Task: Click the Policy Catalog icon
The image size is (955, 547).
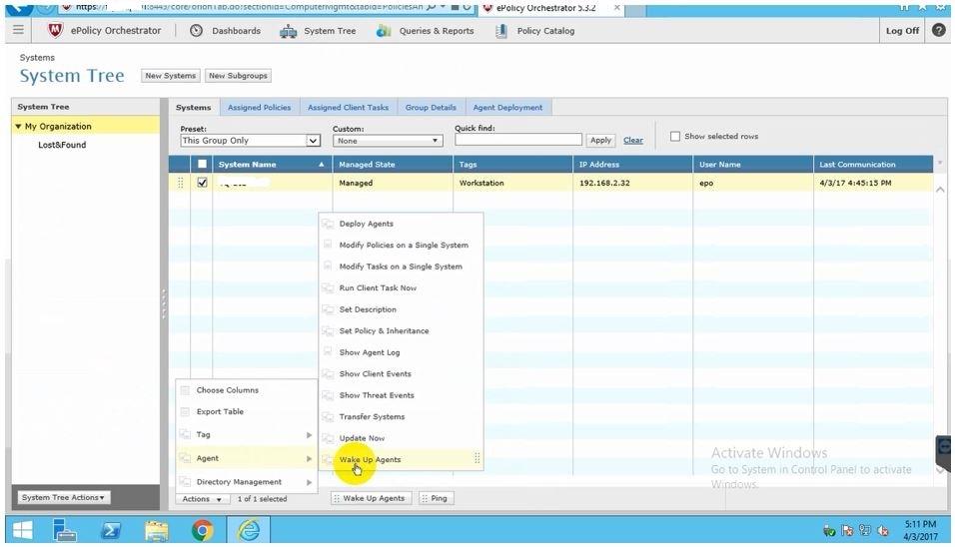Action: pyautogui.click(x=501, y=31)
